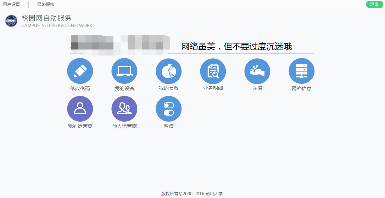This screenshot has height=198, width=385.
Task: Click the pencil icon for changing password
Action: (80, 71)
